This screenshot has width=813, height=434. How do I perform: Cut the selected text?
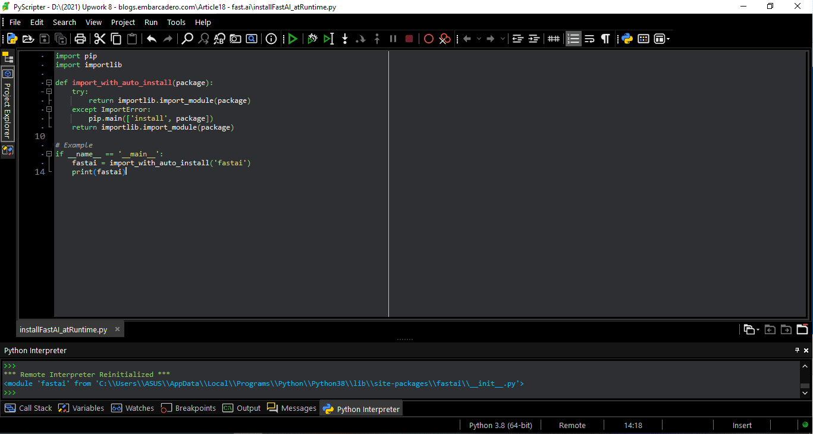point(100,39)
